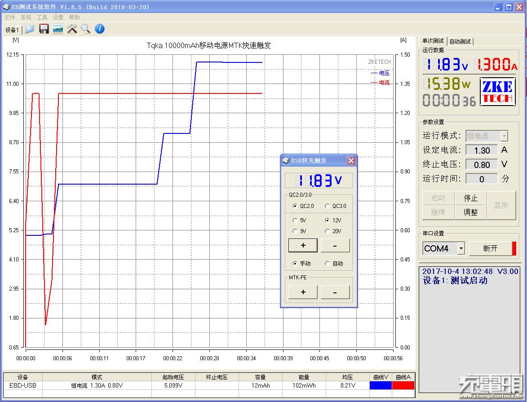Click the 模式 column header
Image resolution: width=527 pixels, height=402 pixels.
click(x=97, y=377)
